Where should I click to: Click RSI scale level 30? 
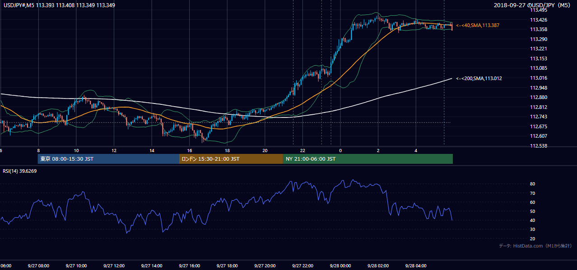[532, 229]
